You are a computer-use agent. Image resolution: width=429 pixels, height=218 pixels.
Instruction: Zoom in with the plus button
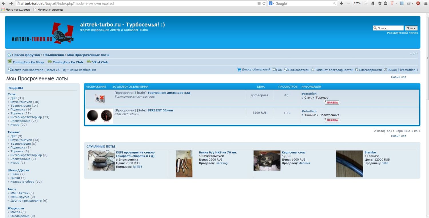pyautogui.click(x=366, y=3)
